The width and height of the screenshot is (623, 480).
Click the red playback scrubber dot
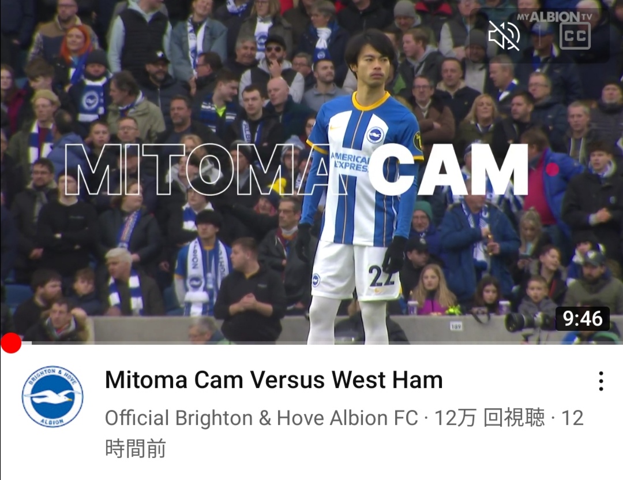pos(11,343)
